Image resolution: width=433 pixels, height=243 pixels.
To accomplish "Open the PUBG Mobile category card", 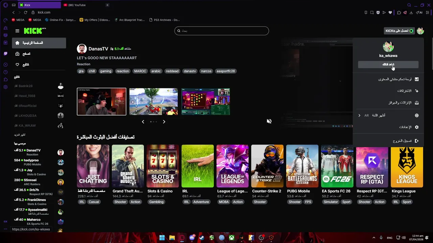I will tap(302, 166).
